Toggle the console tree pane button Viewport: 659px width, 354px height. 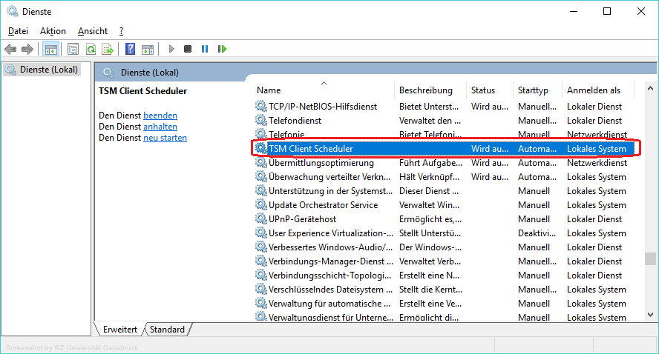[x=50, y=49]
